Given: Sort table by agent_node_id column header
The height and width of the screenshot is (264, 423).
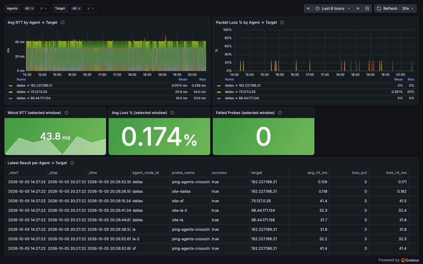Looking at the screenshot, I should (145, 173).
